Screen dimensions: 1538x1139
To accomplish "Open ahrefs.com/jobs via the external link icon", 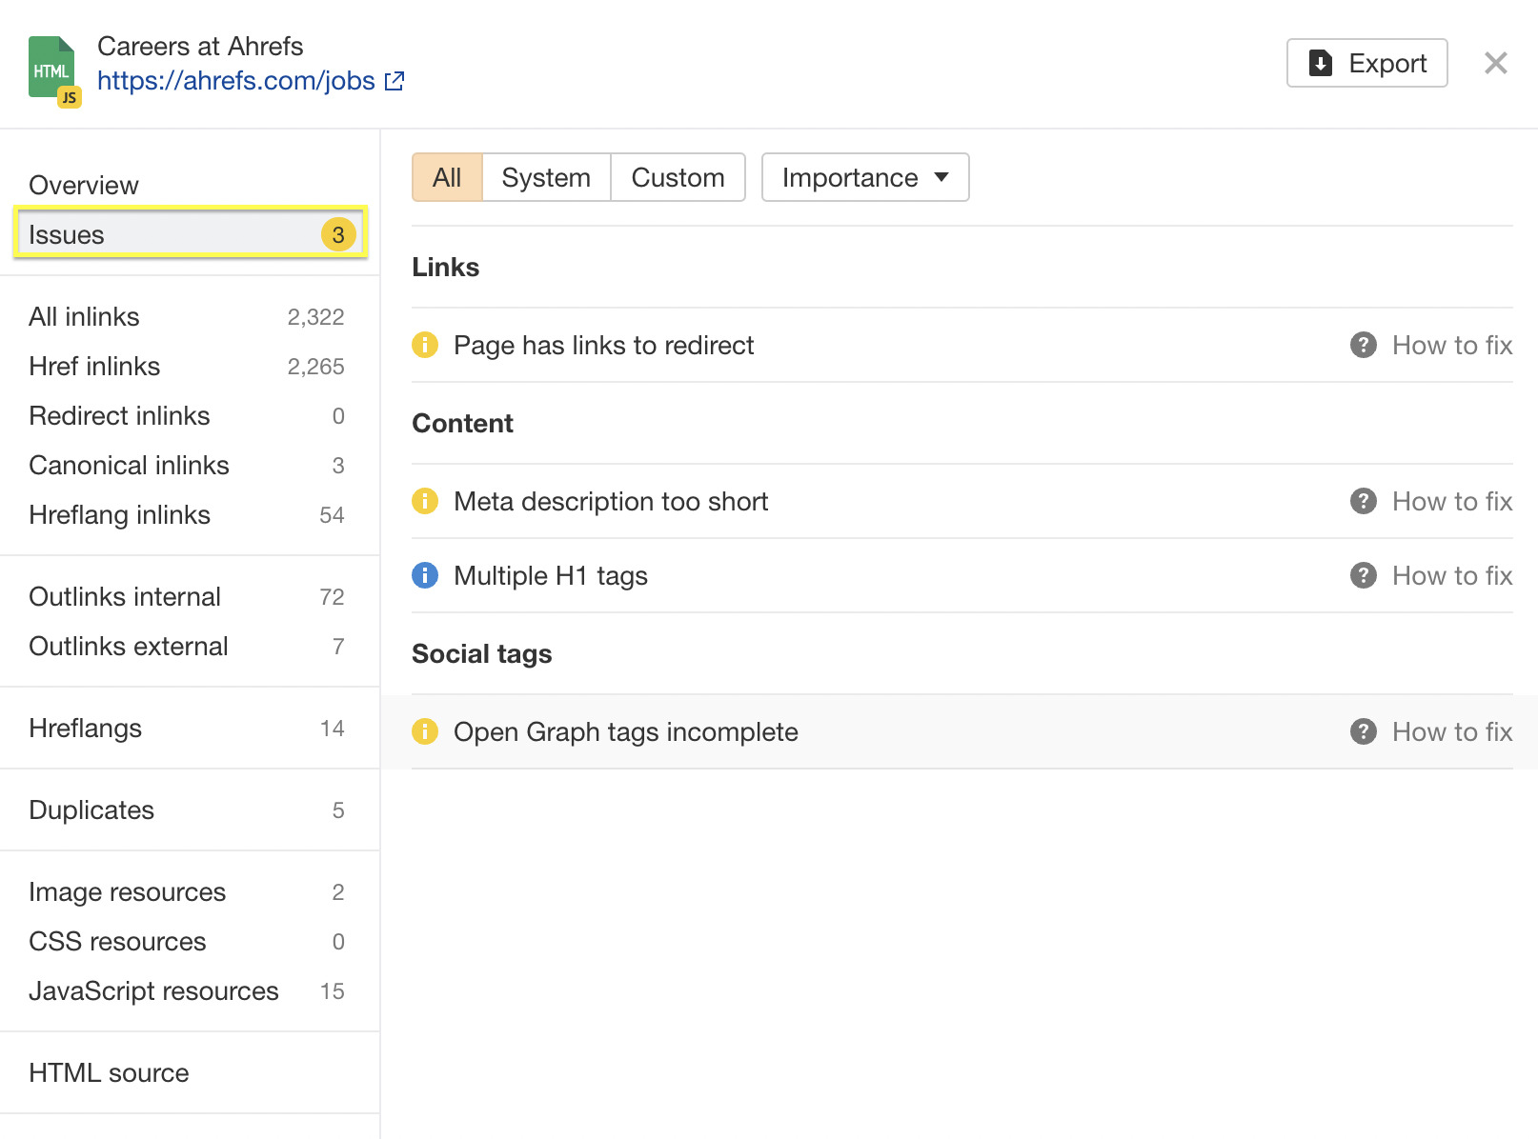I will point(394,80).
